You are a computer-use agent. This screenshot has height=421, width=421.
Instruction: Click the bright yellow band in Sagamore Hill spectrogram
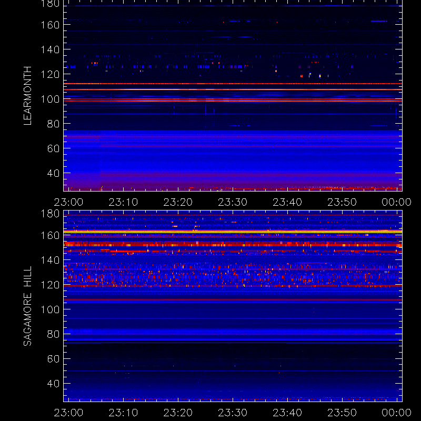(233, 232)
